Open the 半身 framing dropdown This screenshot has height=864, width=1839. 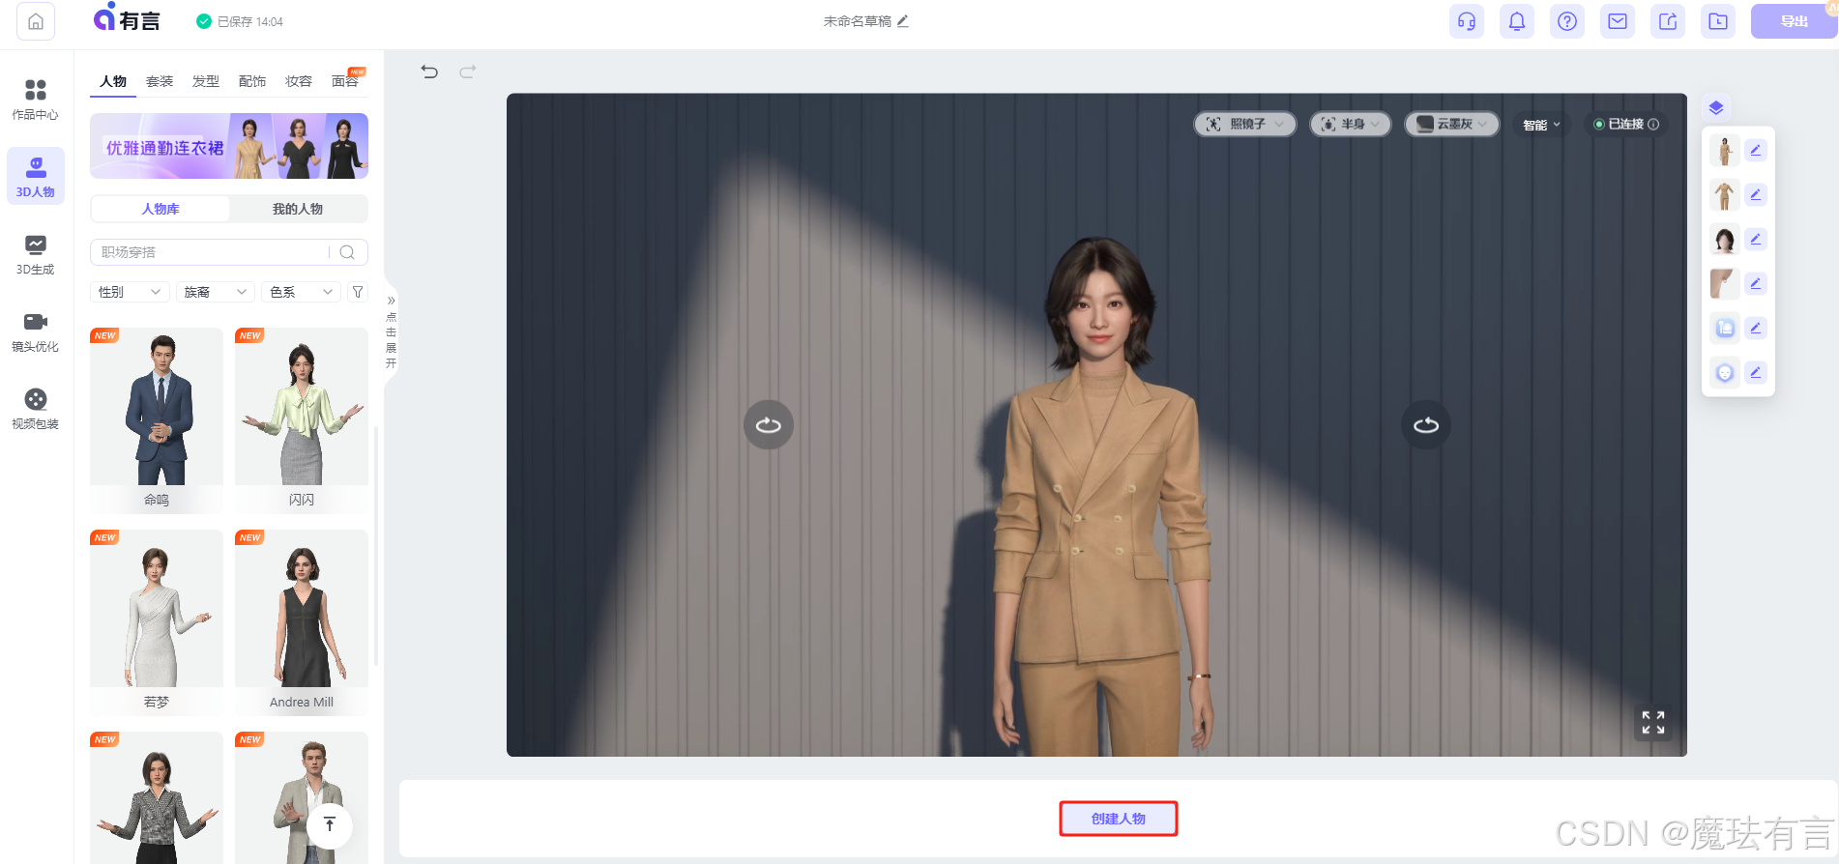(x=1350, y=125)
